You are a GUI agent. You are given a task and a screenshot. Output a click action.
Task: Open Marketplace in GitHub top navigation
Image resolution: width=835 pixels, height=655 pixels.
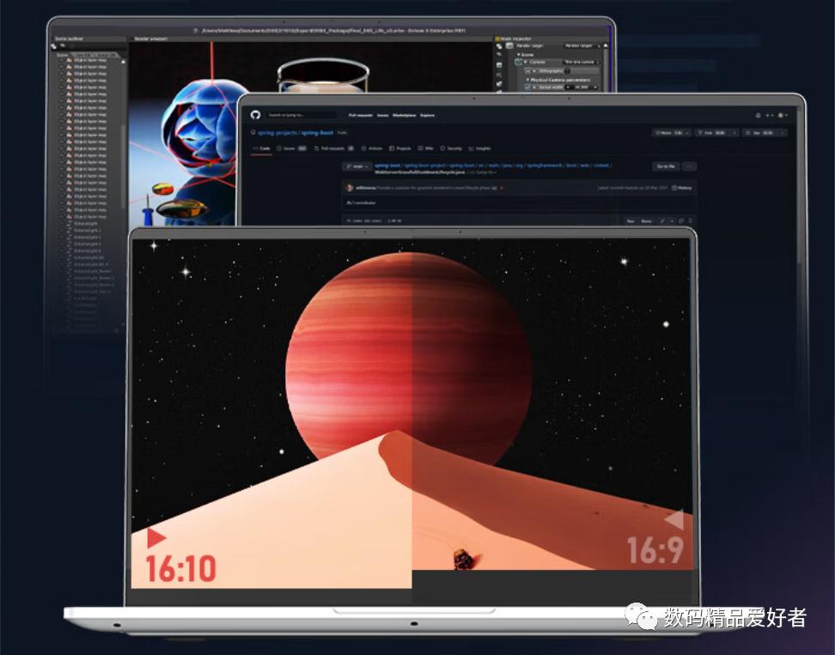[x=405, y=115]
